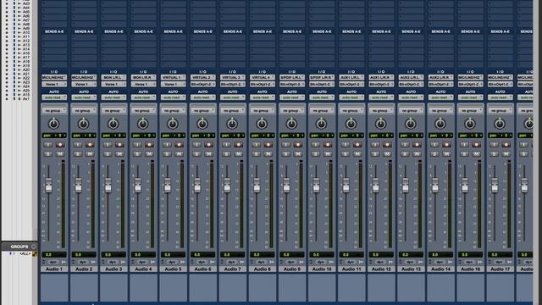Click the pan knob on Audio 17
542x305 pixels.
coord(500,124)
